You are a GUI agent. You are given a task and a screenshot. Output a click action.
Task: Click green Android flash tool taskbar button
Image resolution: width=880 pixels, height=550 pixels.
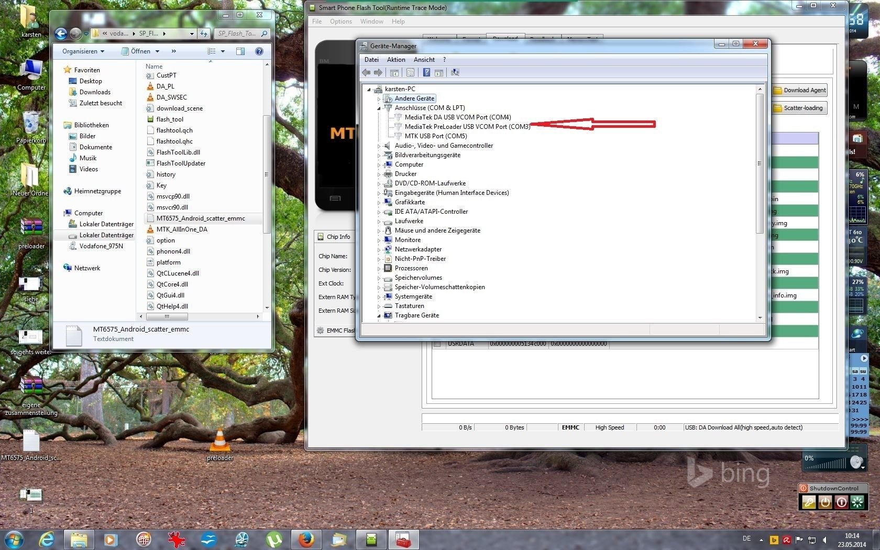tap(371, 539)
